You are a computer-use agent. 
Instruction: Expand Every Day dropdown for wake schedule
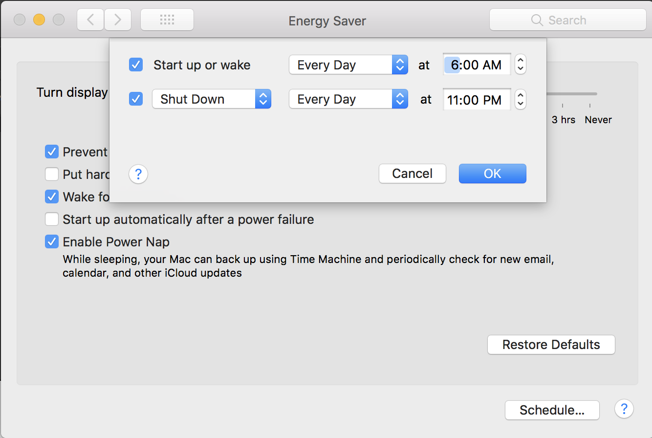[x=348, y=65]
